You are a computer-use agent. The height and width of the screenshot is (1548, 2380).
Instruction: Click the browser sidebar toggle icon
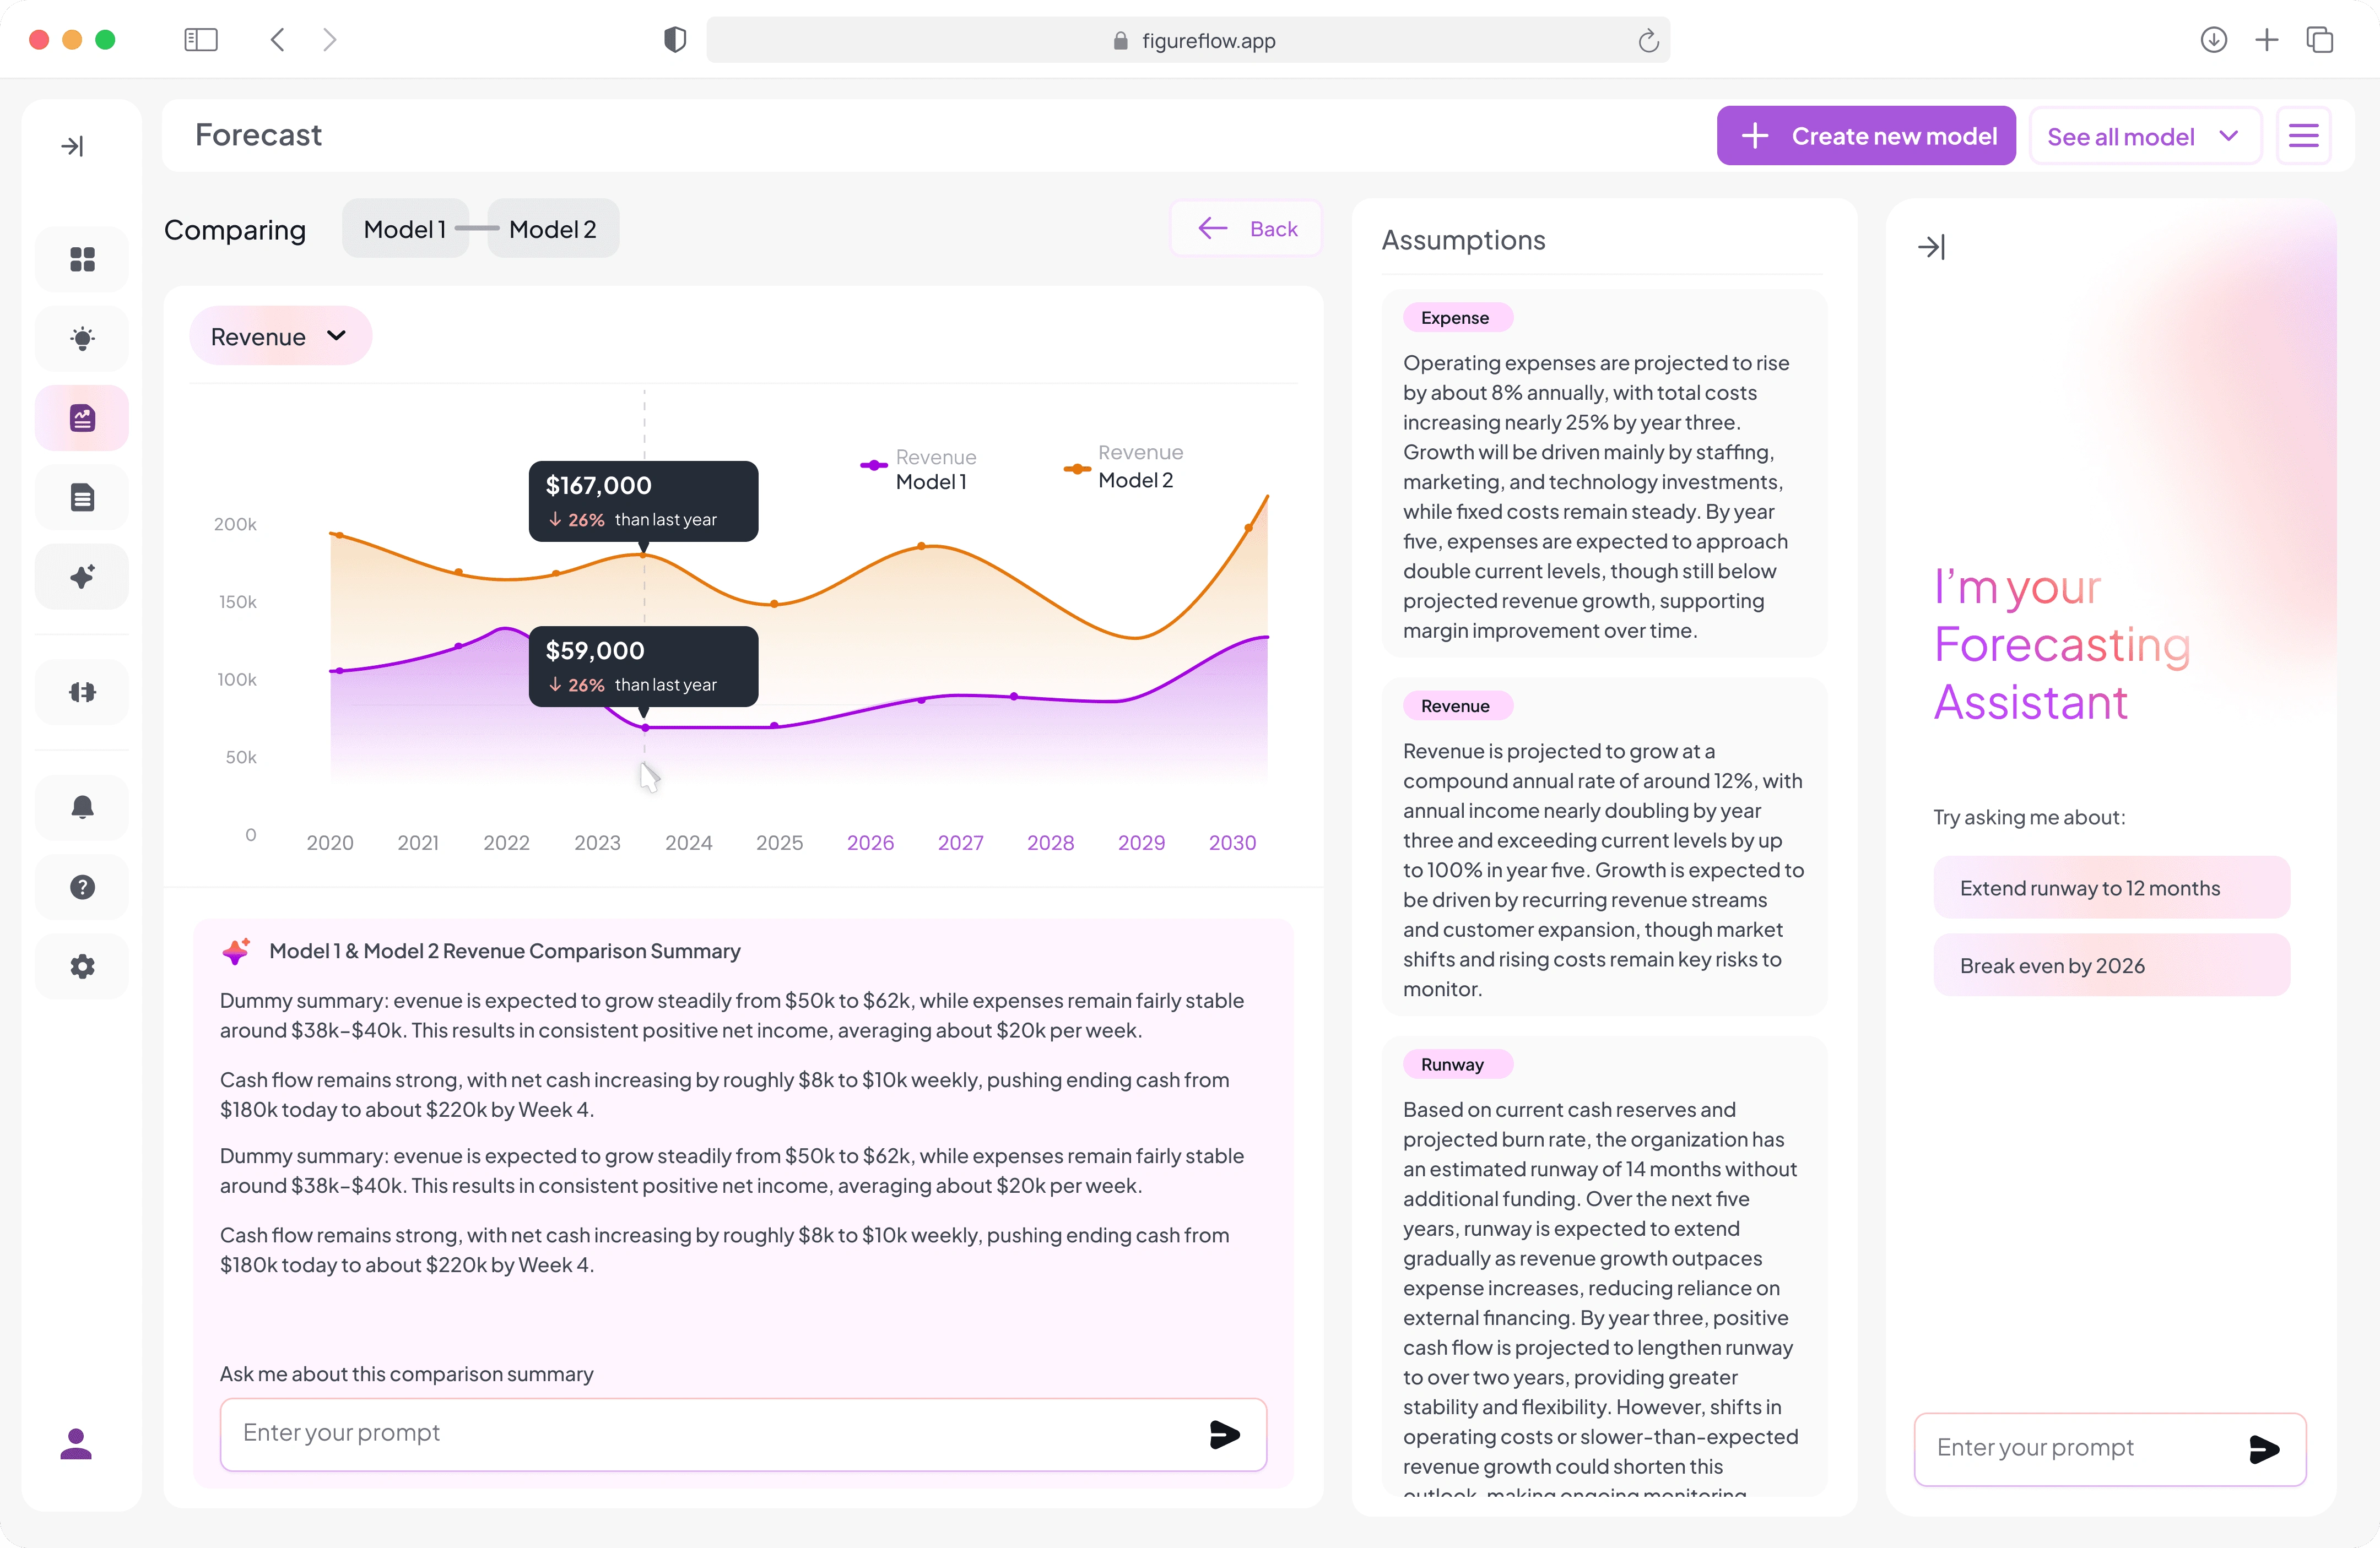coord(201,40)
